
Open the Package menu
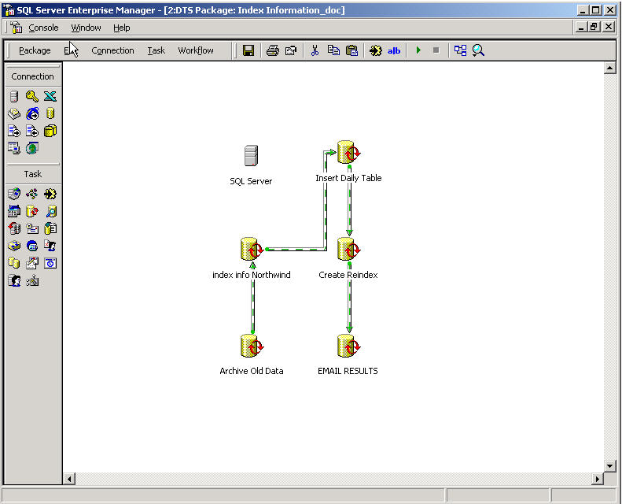point(35,50)
